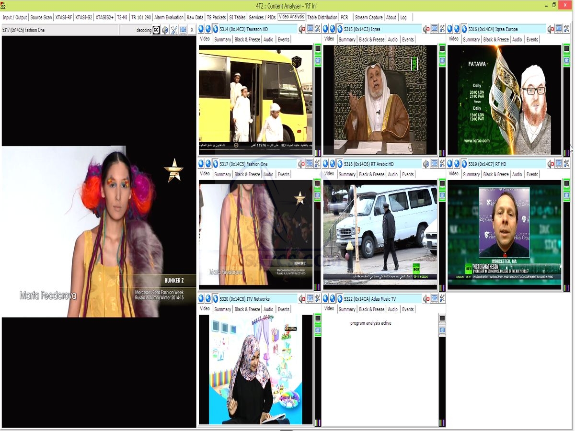Screen dimensions: 575x431
Task: Open settings for Tawazon HD channel
Action: [317, 29]
